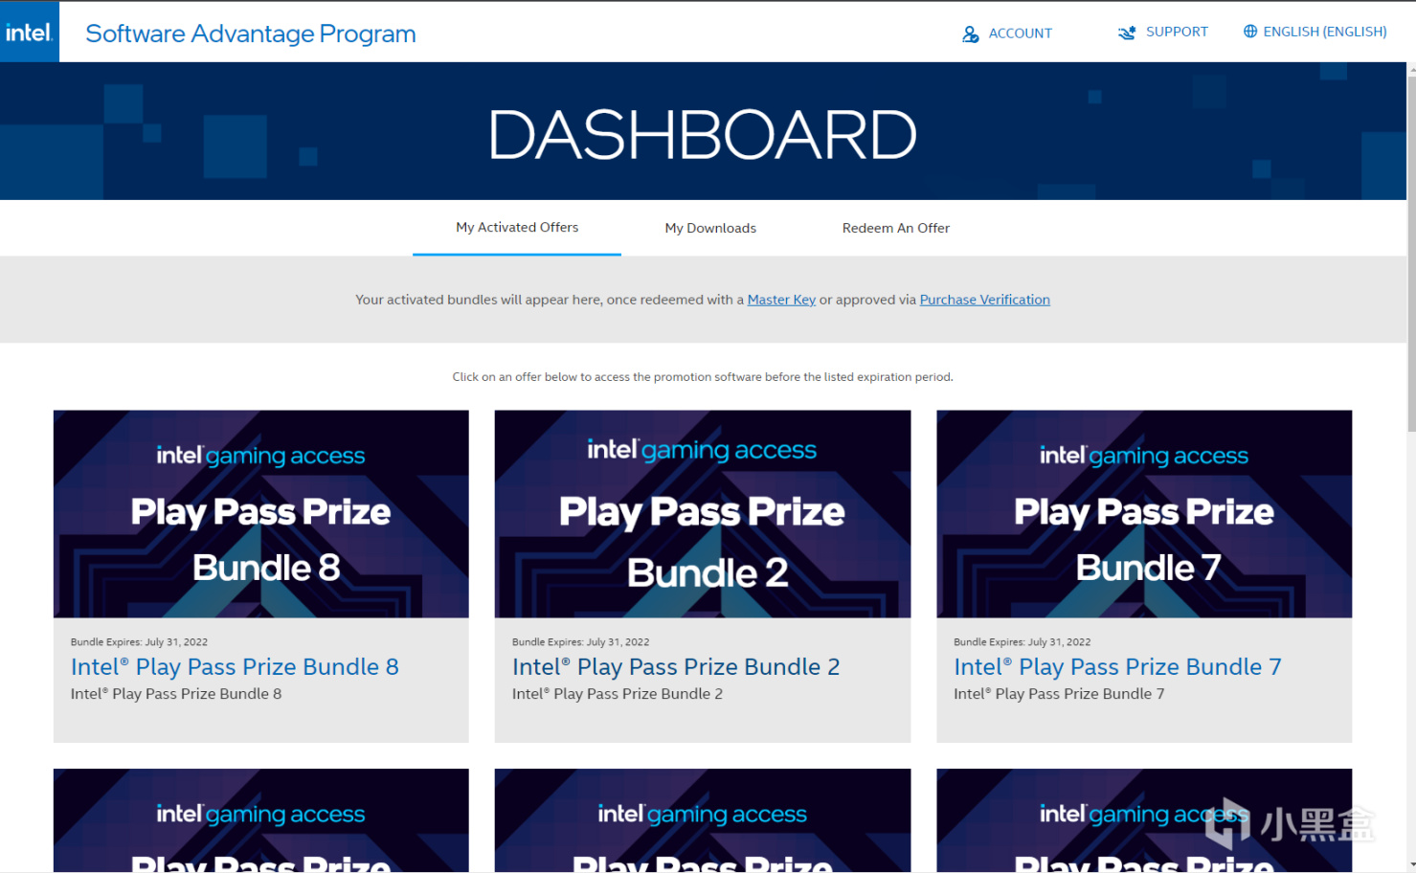Screen dimensions: 1416x873
Task: Click the Intel® Play Pass Prize Bundle 2 title
Action: [x=676, y=667]
